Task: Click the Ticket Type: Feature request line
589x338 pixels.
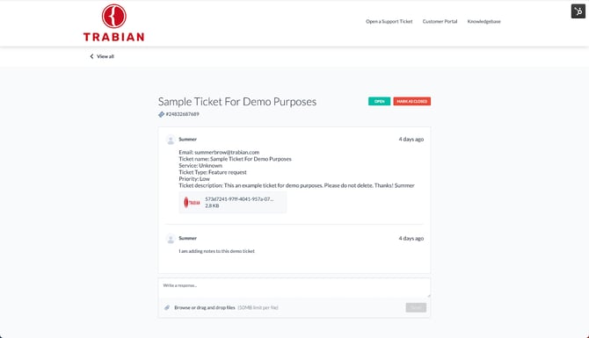Action: click(x=213, y=172)
